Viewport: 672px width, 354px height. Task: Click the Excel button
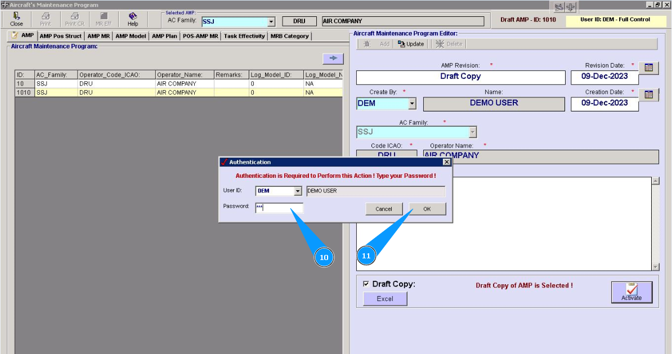point(385,299)
